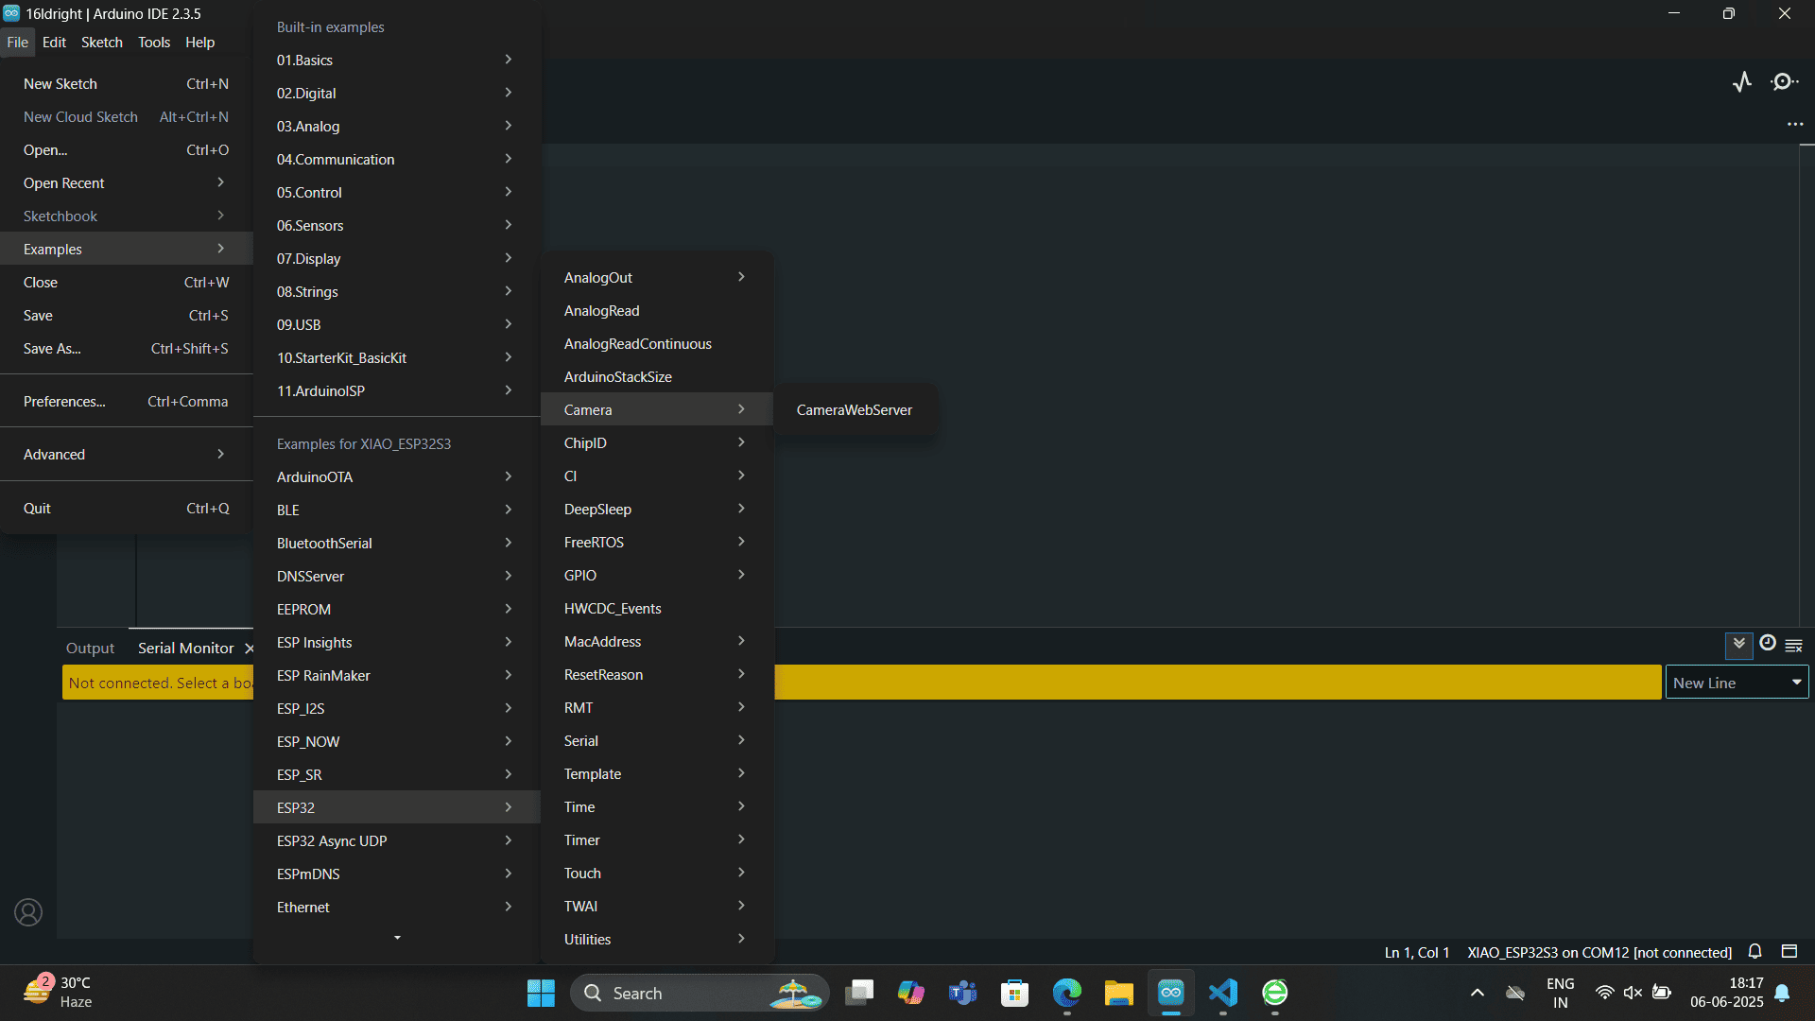Open Windows Start button

click(541, 993)
